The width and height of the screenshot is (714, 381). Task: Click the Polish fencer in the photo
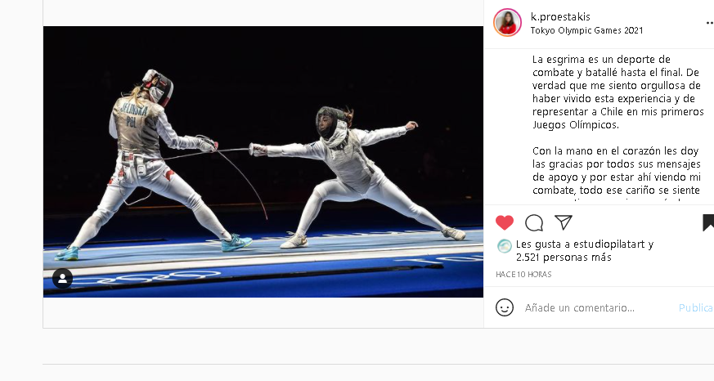point(150,164)
